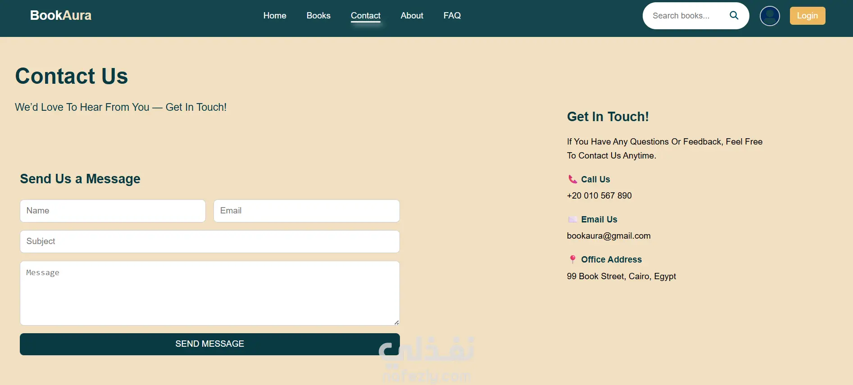Navigate to the FAQ page
This screenshot has width=853, height=385.
pyautogui.click(x=452, y=16)
